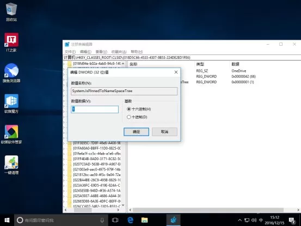The width and height of the screenshot is (301, 226).
Task: Launch the 旗鱼浏览器 swordfish browser icon
Action: point(11,73)
